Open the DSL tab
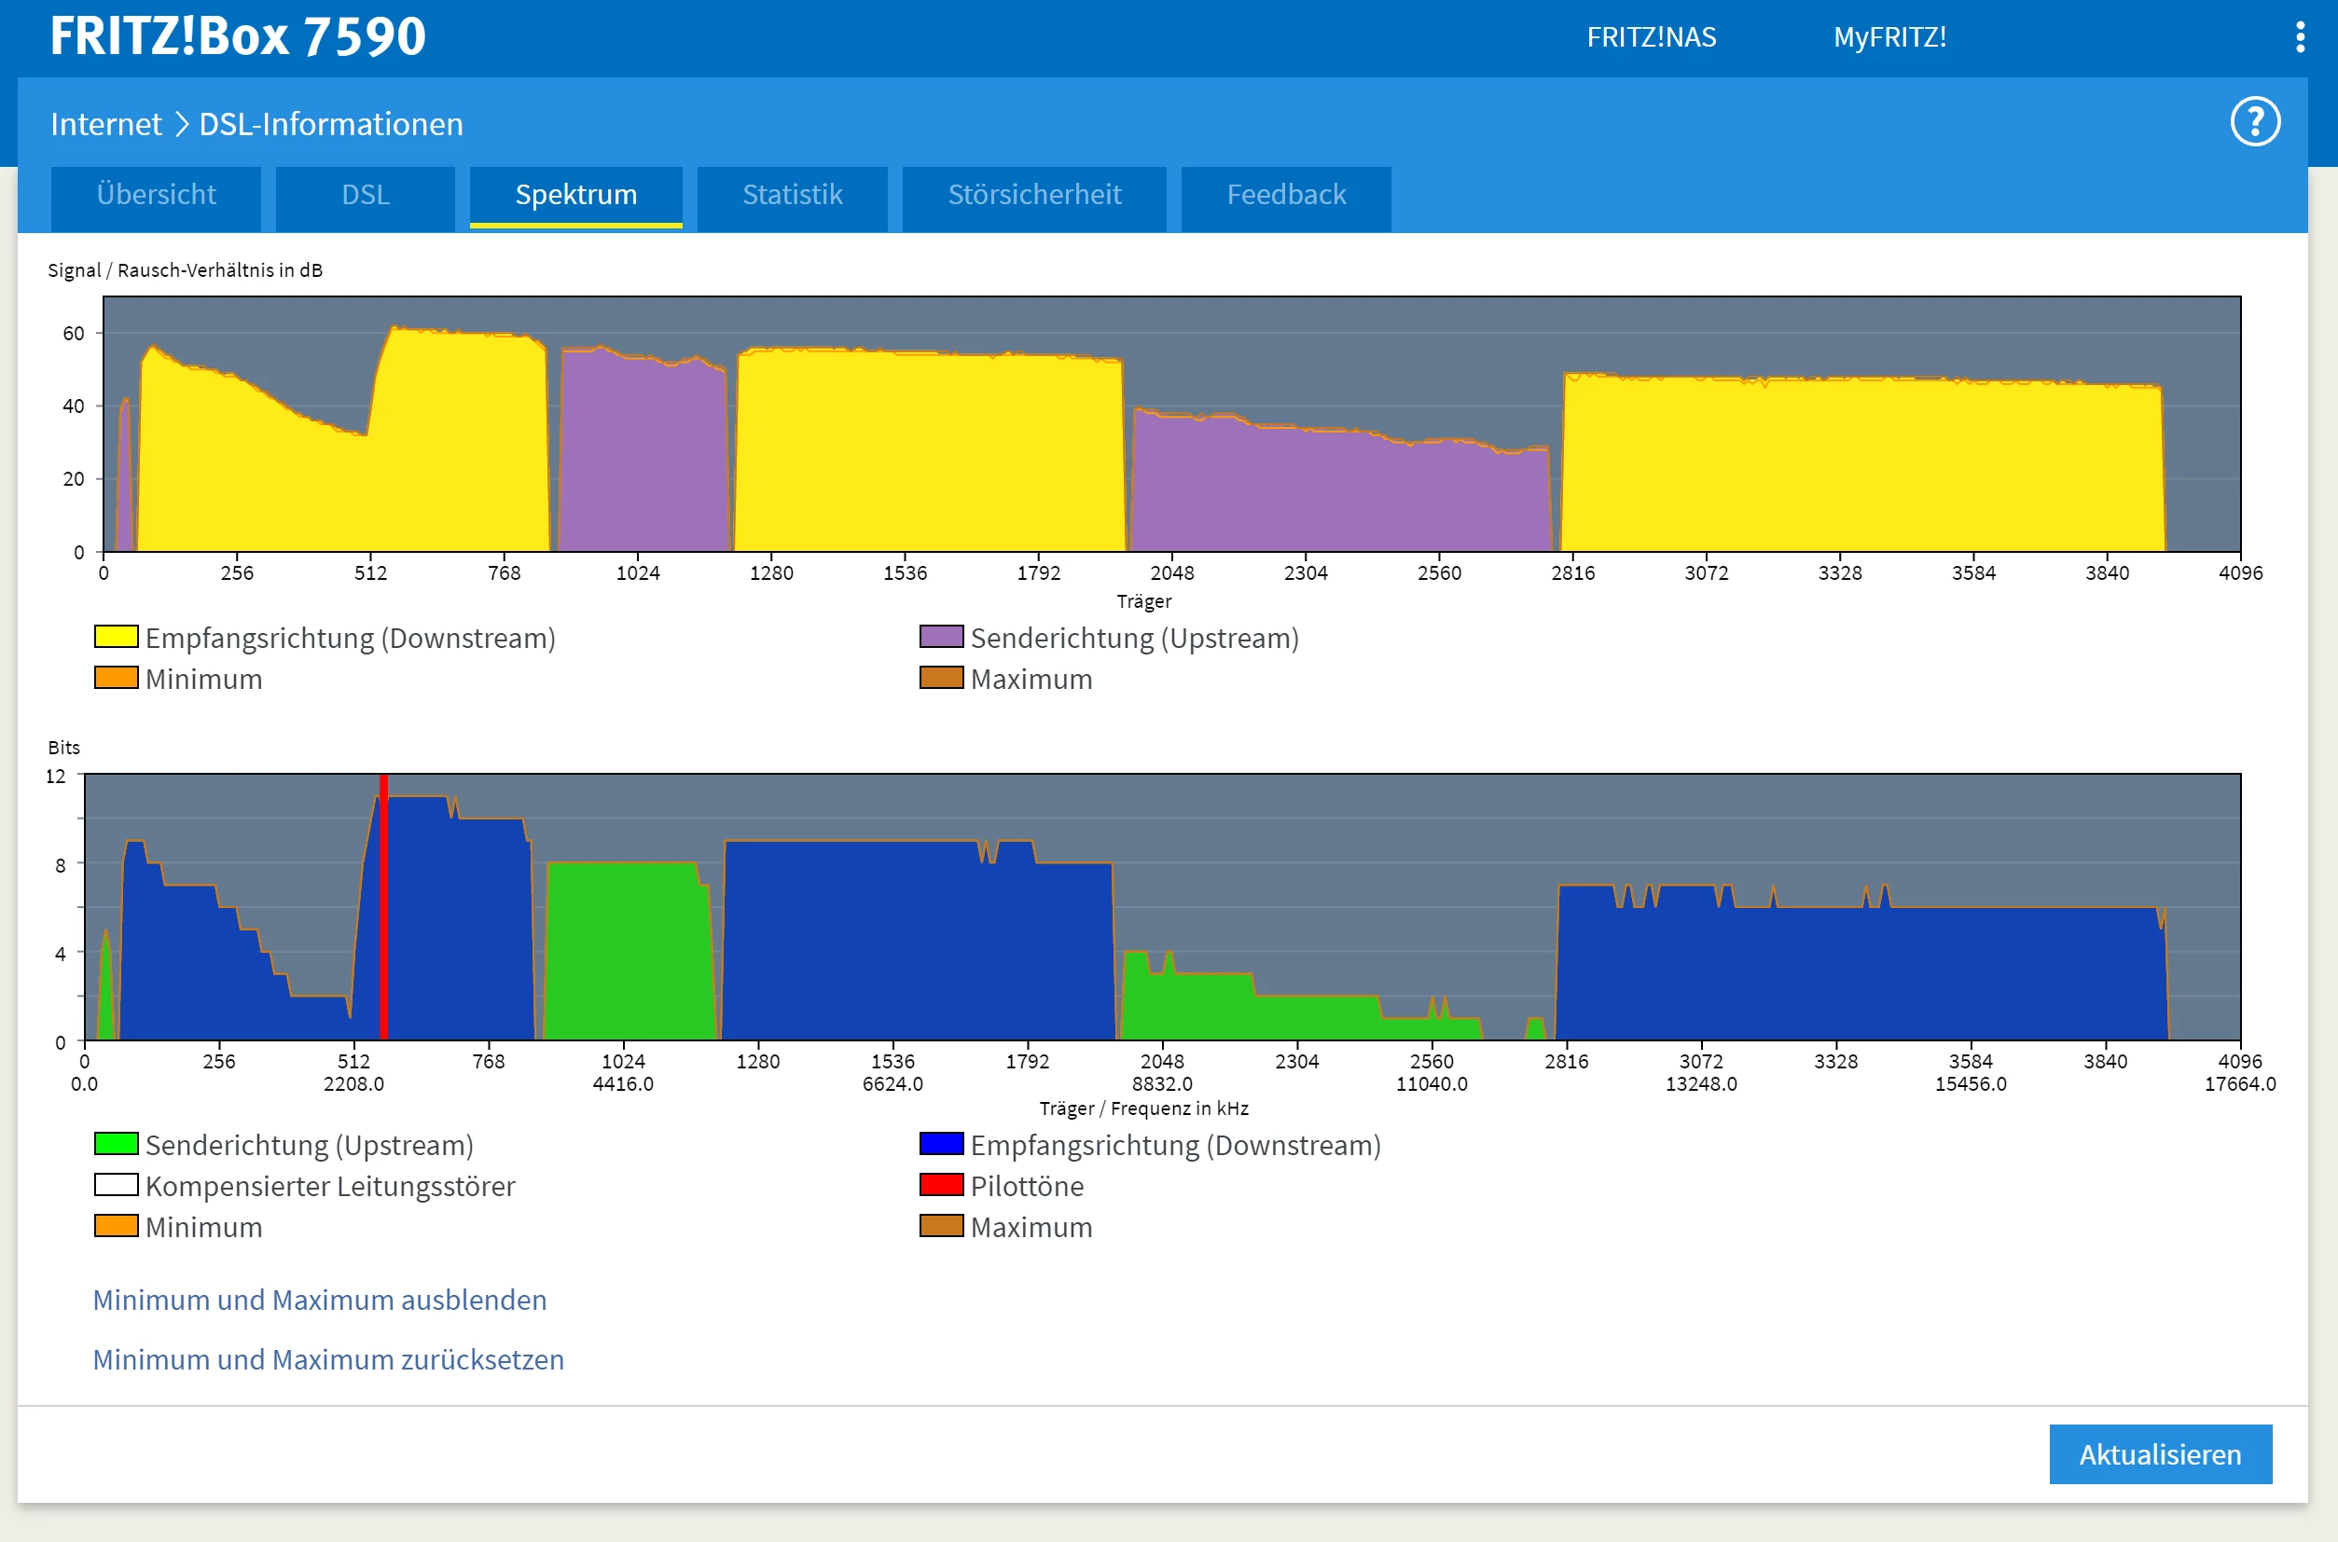Viewport: 2338px width, 1542px height. [365, 196]
